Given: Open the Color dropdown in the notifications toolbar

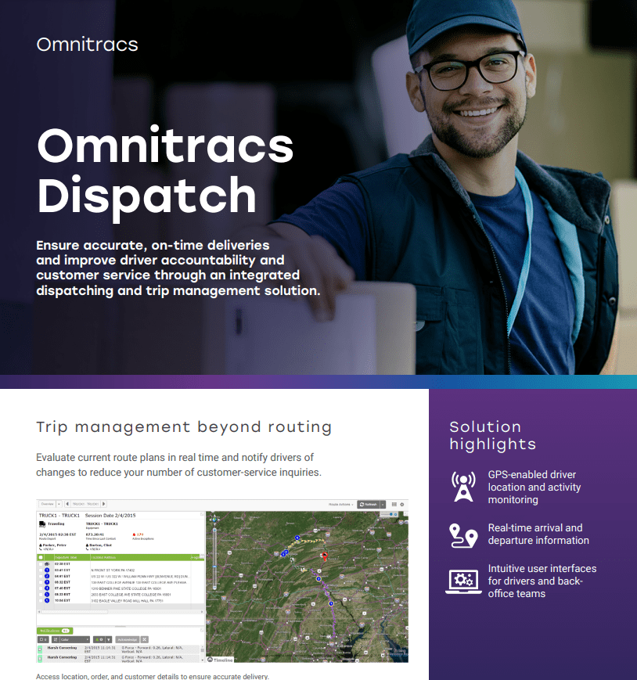Looking at the screenshot, I should point(70,639).
